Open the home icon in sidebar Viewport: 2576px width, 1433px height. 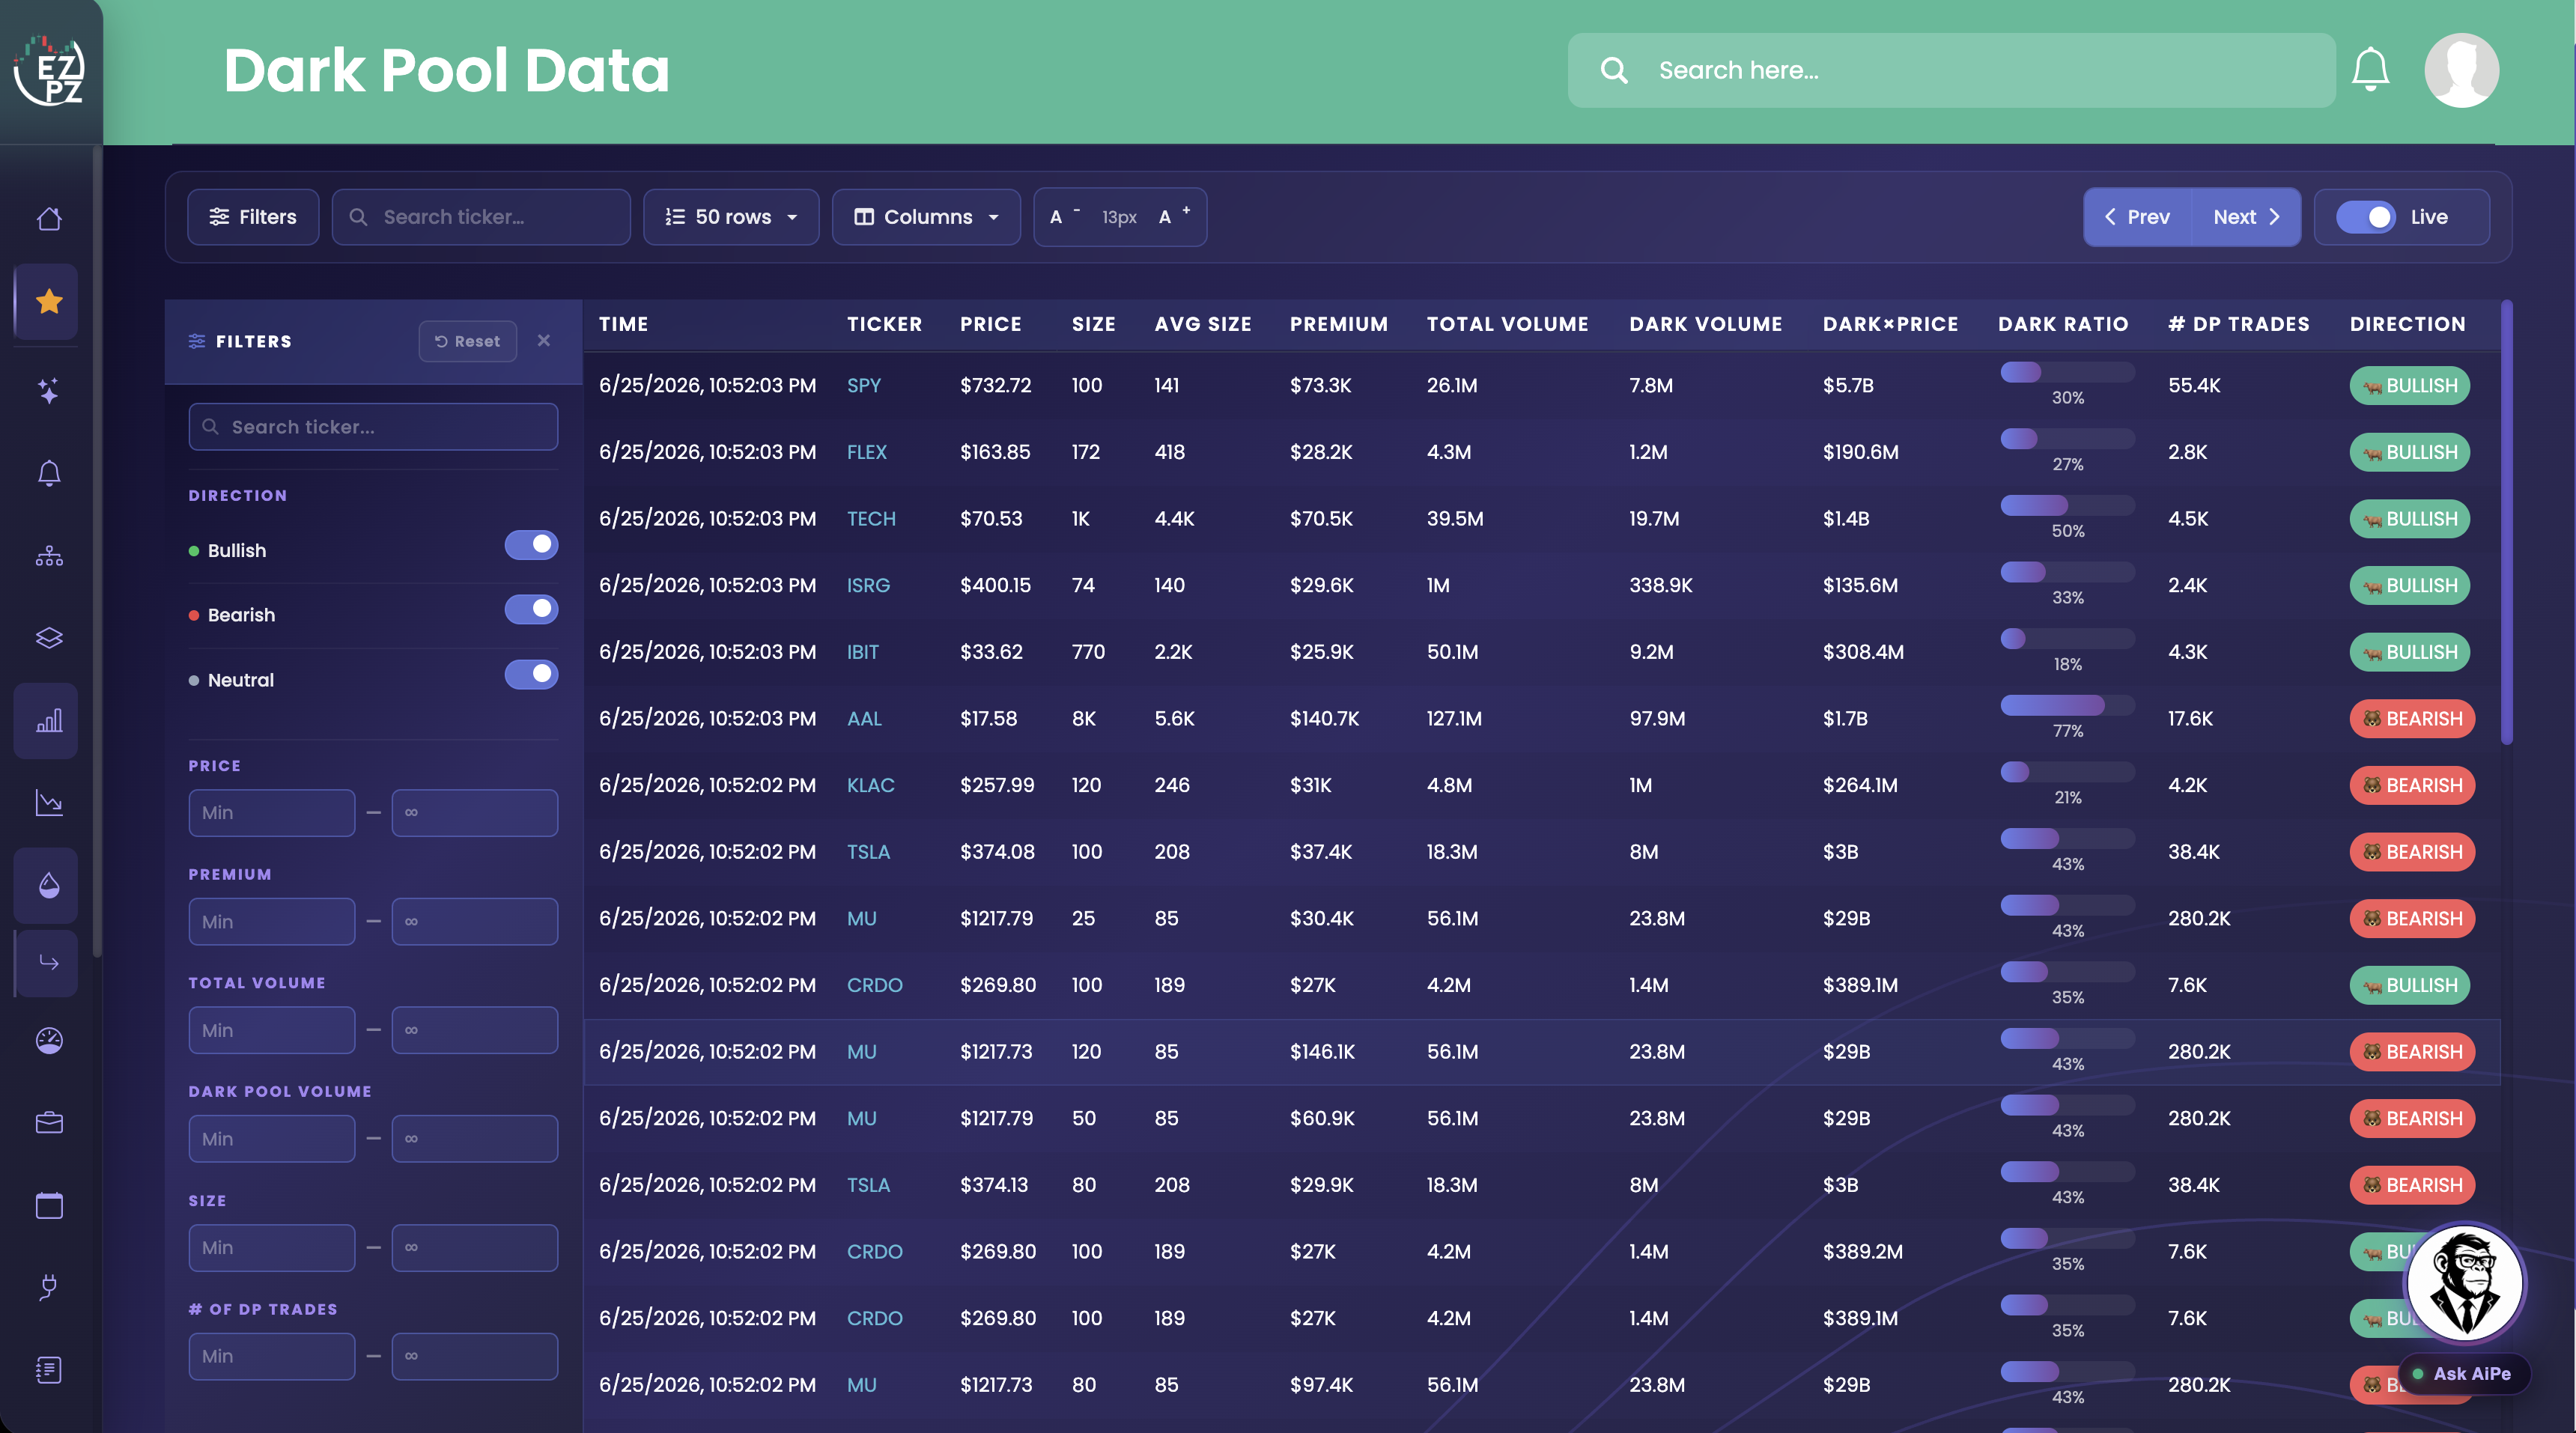coord(49,219)
